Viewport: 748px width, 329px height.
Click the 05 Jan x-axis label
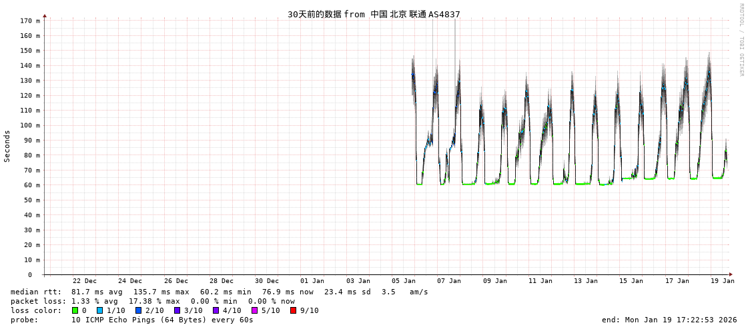pyautogui.click(x=403, y=281)
